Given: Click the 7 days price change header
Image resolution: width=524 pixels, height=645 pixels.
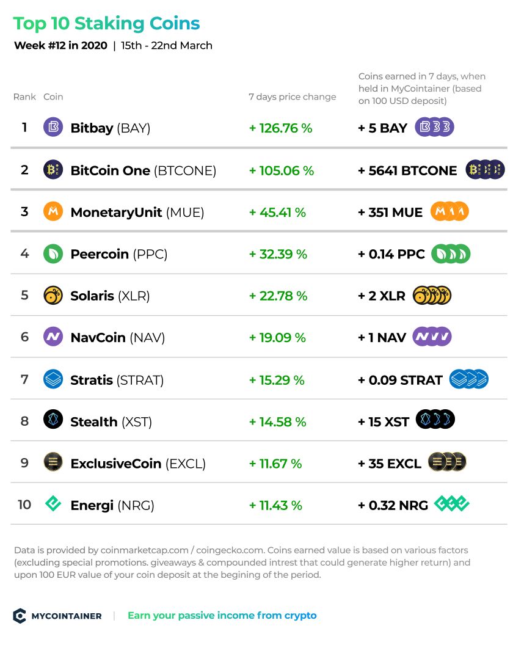Looking at the screenshot, I should pos(292,97).
